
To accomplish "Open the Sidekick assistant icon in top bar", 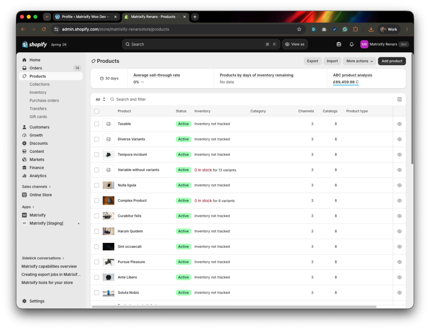I will (x=339, y=44).
